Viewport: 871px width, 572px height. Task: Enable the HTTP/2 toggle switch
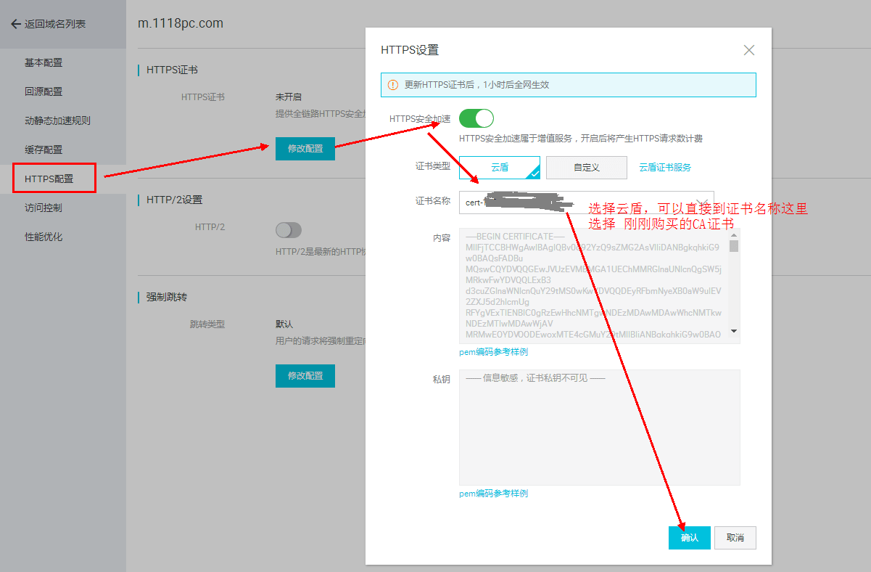tap(288, 230)
